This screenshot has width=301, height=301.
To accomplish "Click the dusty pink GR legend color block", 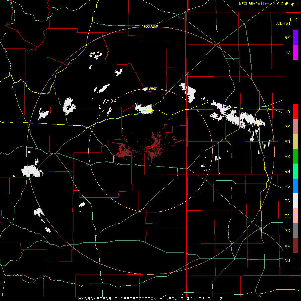I will coord(295,127).
